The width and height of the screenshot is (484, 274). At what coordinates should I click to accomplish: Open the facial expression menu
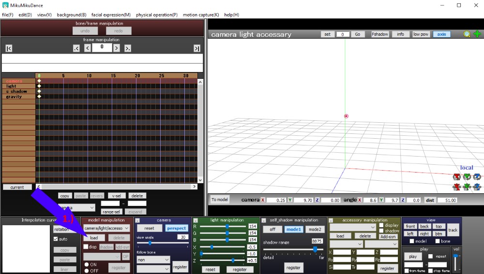tap(111, 15)
